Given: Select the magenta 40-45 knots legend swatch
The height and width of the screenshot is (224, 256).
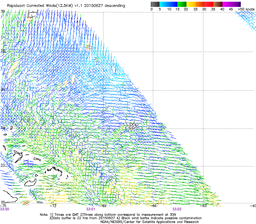Looking at the screenshot, I should point(227,4).
